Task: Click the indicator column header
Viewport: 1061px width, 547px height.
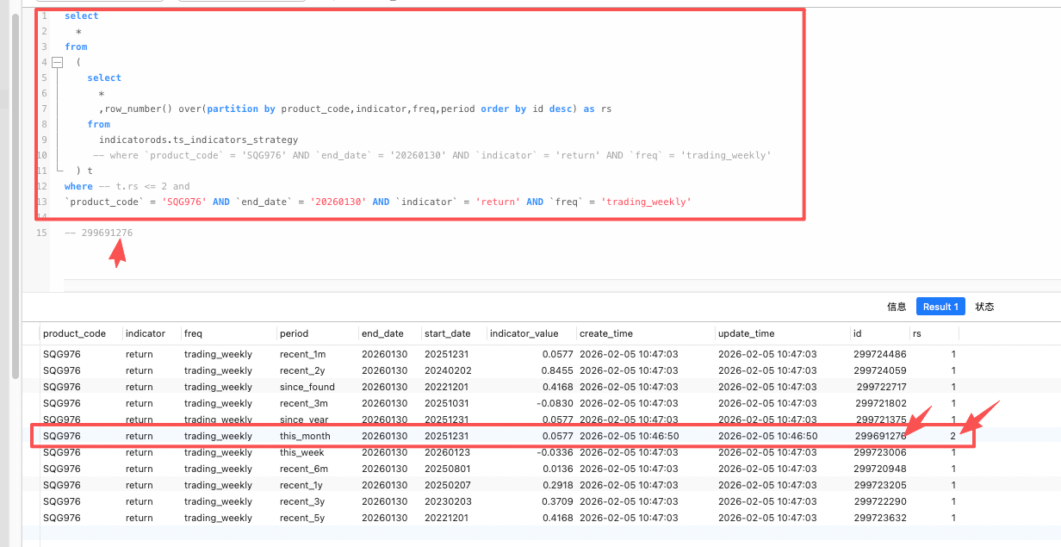Action: 146,333
